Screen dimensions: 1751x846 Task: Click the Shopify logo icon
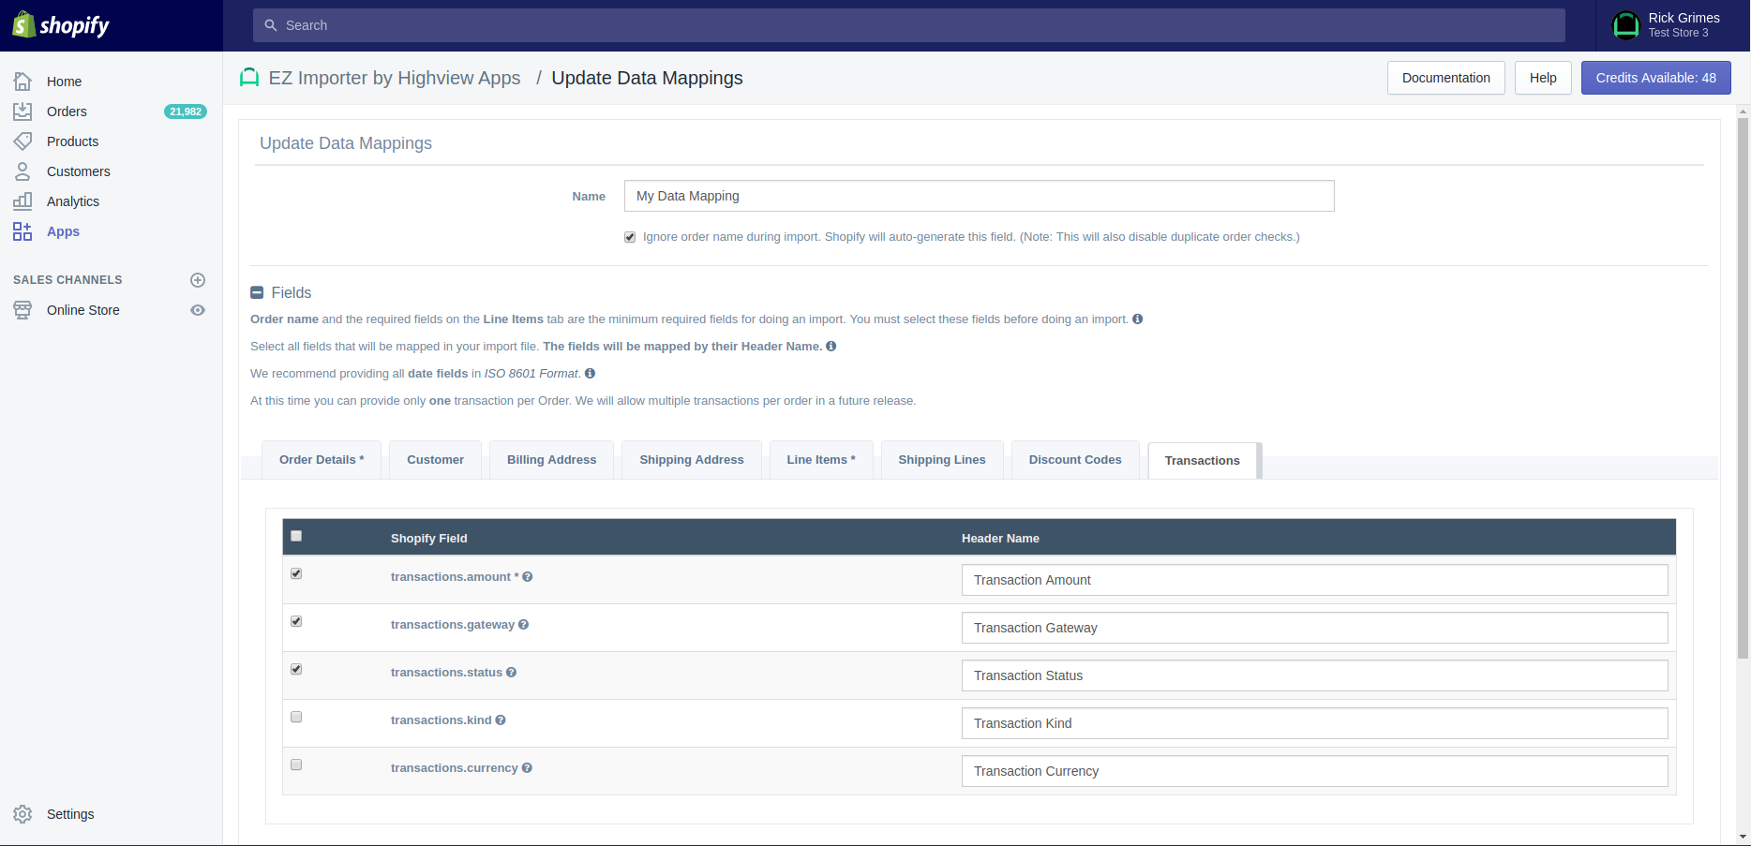click(24, 25)
